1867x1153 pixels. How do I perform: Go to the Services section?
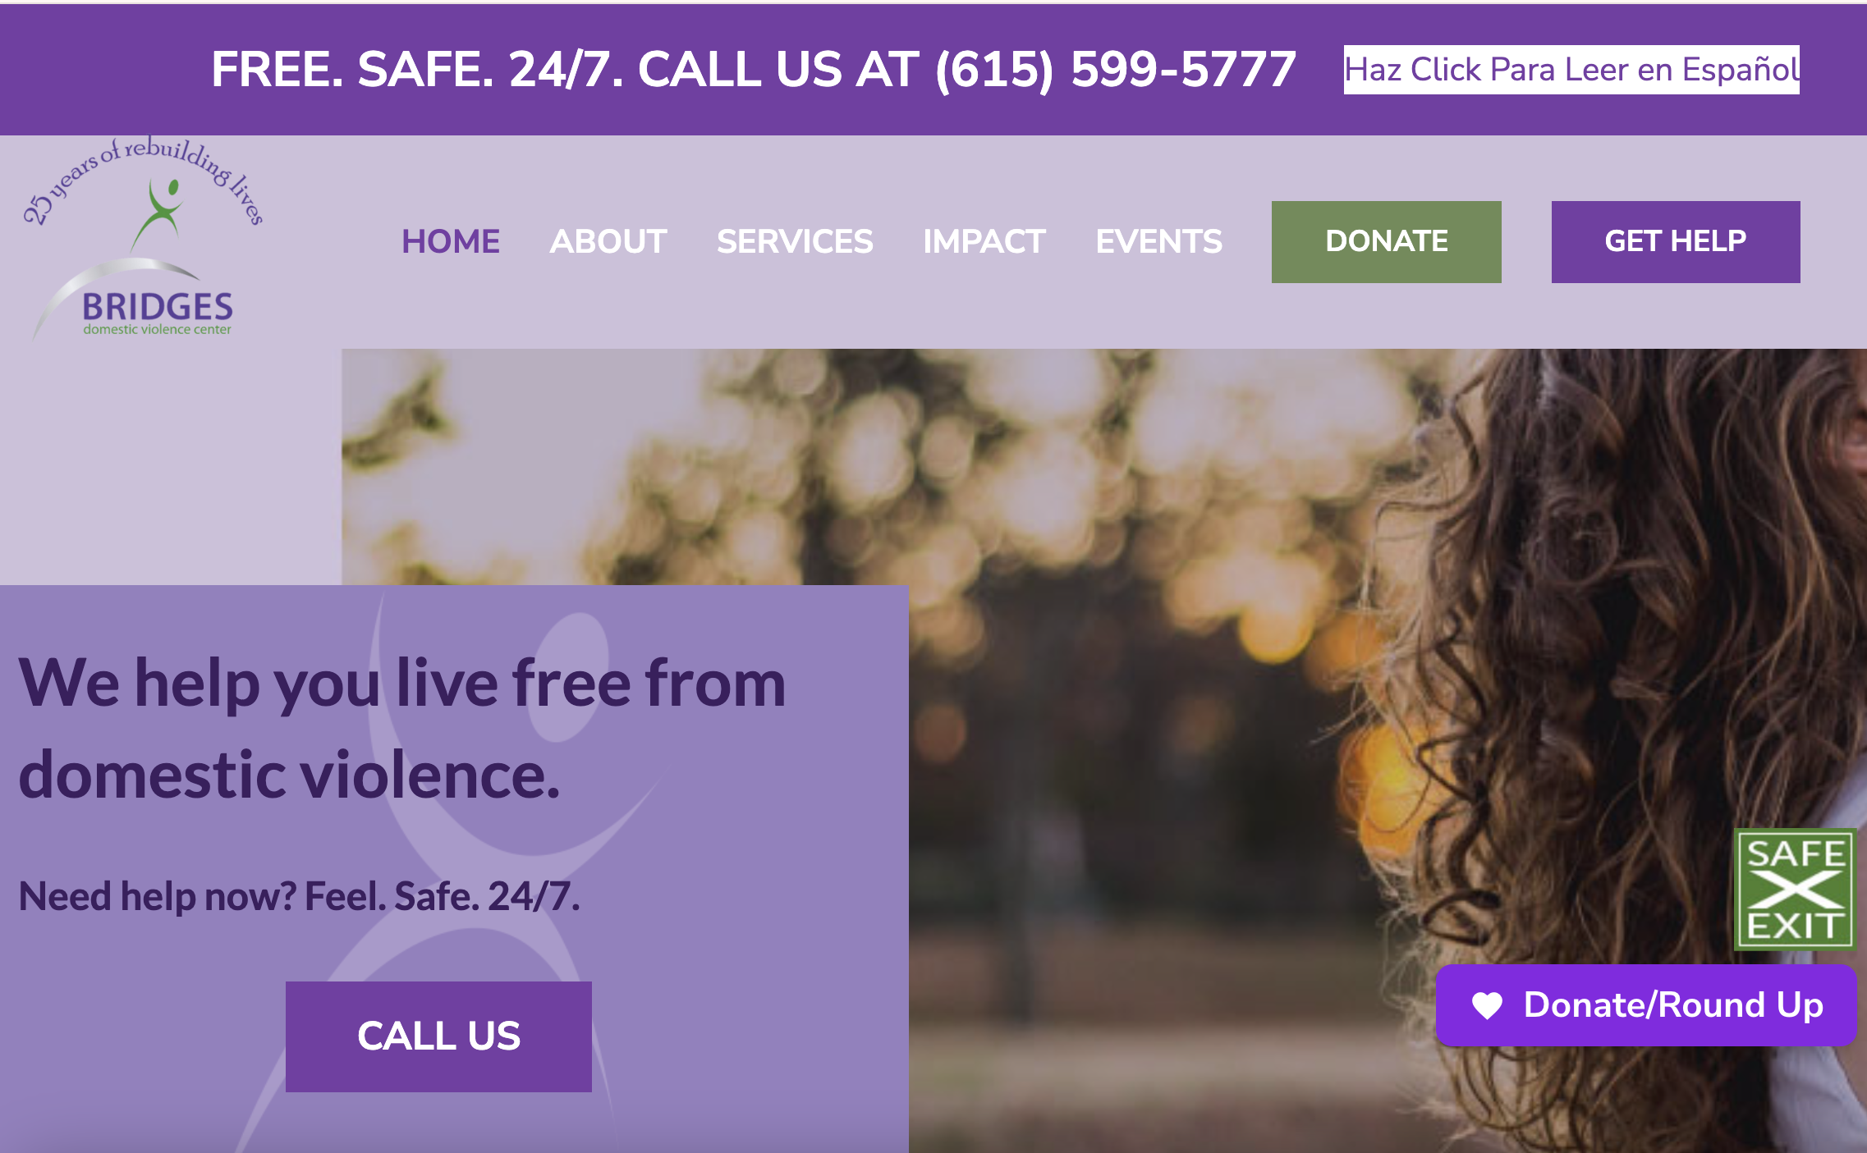(795, 241)
